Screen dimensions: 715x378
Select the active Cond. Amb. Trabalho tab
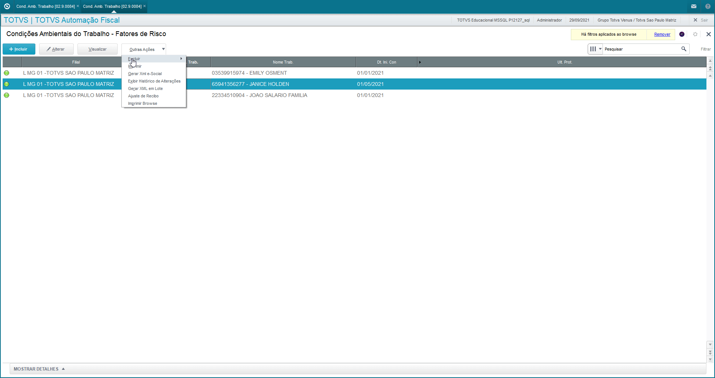tap(112, 6)
